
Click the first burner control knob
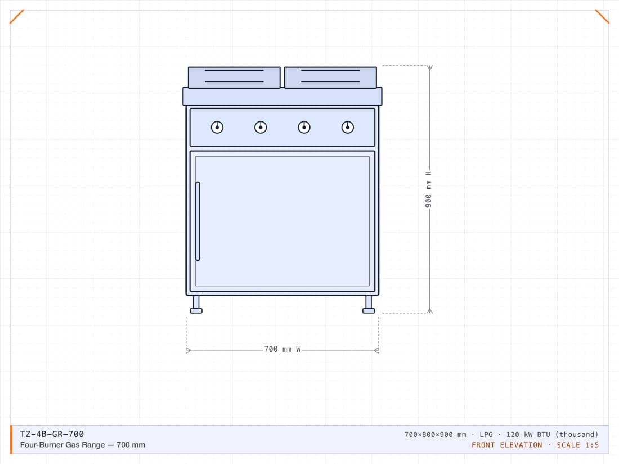(x=217, y=128)
